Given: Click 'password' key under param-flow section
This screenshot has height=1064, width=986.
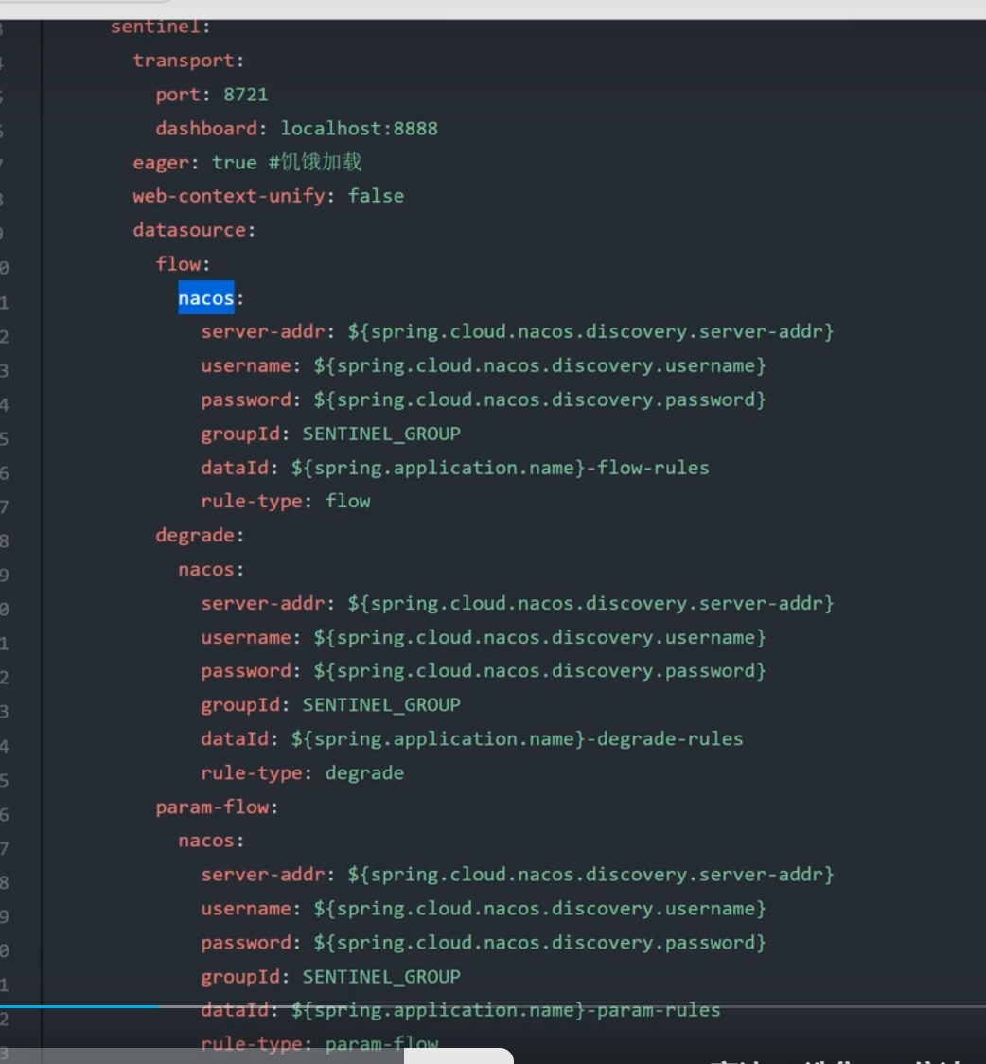Looking at the screenshot, I should tap(246, 943).
